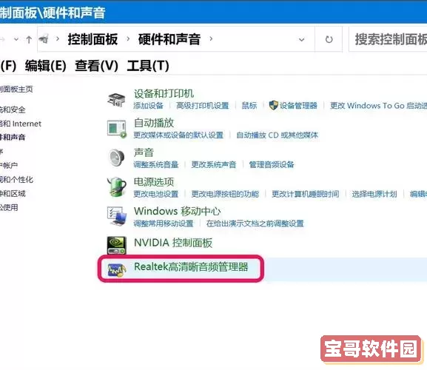Click the 控制面板 breadcrumb

(x=93, y=39)
